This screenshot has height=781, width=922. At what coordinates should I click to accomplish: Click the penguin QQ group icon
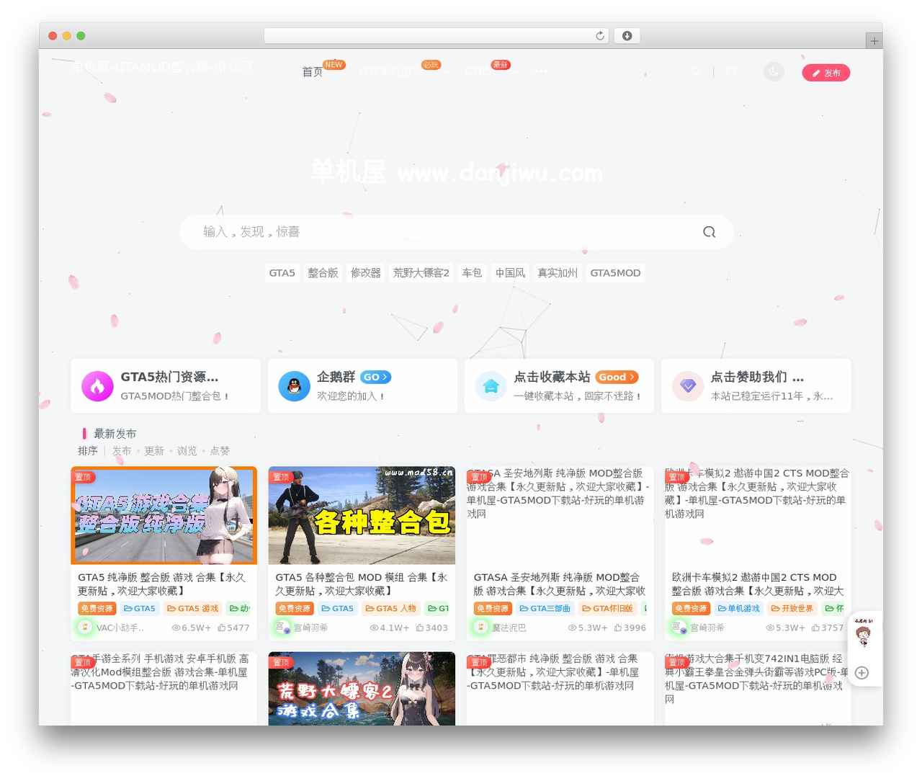click(x=294, y=386)
